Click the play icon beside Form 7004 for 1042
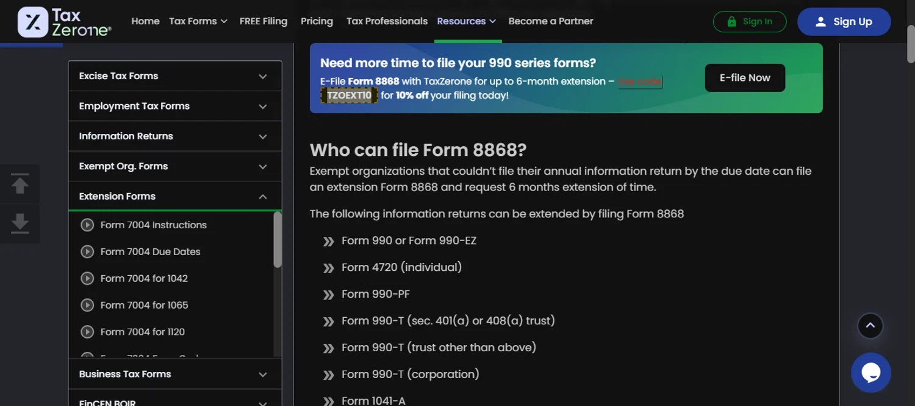Viewport: 915px width, 406px height. tap(87, 278)
